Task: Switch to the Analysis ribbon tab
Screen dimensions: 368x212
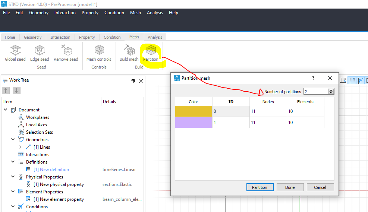Action: click(x=155, y=37)
